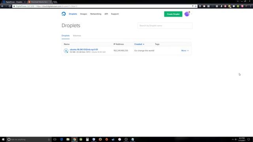Click the Name column header
This screenshot has height=142, width=253.
click(67, 44)
